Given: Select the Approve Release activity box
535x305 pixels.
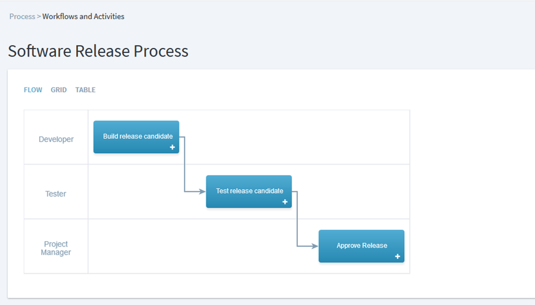Looking at the screenshot, I should tap(361, 245).
